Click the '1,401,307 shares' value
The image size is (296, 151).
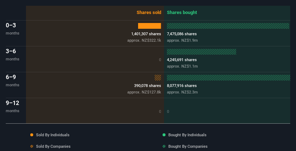tap(146, 34)
